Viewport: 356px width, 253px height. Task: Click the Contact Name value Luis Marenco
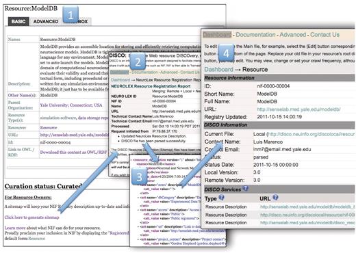(268, 142)
